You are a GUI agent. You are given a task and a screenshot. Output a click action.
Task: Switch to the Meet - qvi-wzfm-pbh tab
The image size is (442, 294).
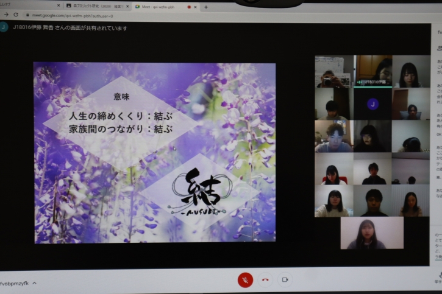(x=166, y=7)
